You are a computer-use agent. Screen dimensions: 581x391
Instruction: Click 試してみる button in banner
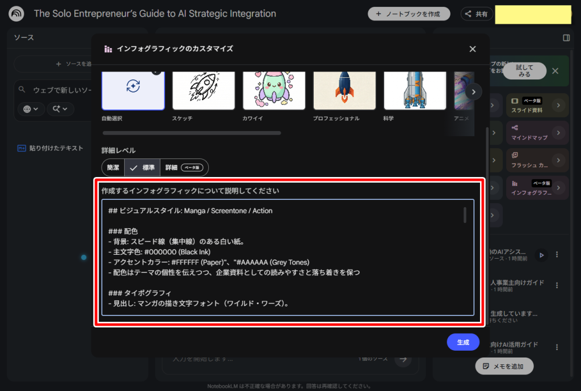(x=524, y=71)
